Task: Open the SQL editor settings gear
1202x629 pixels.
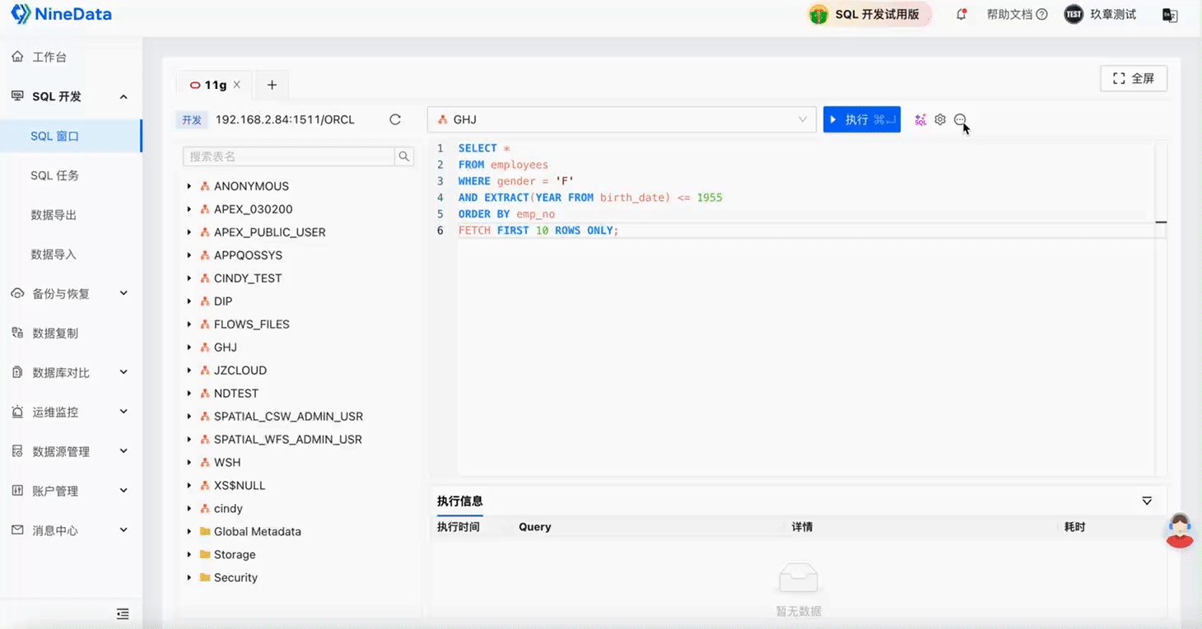Action: point(940,119)
